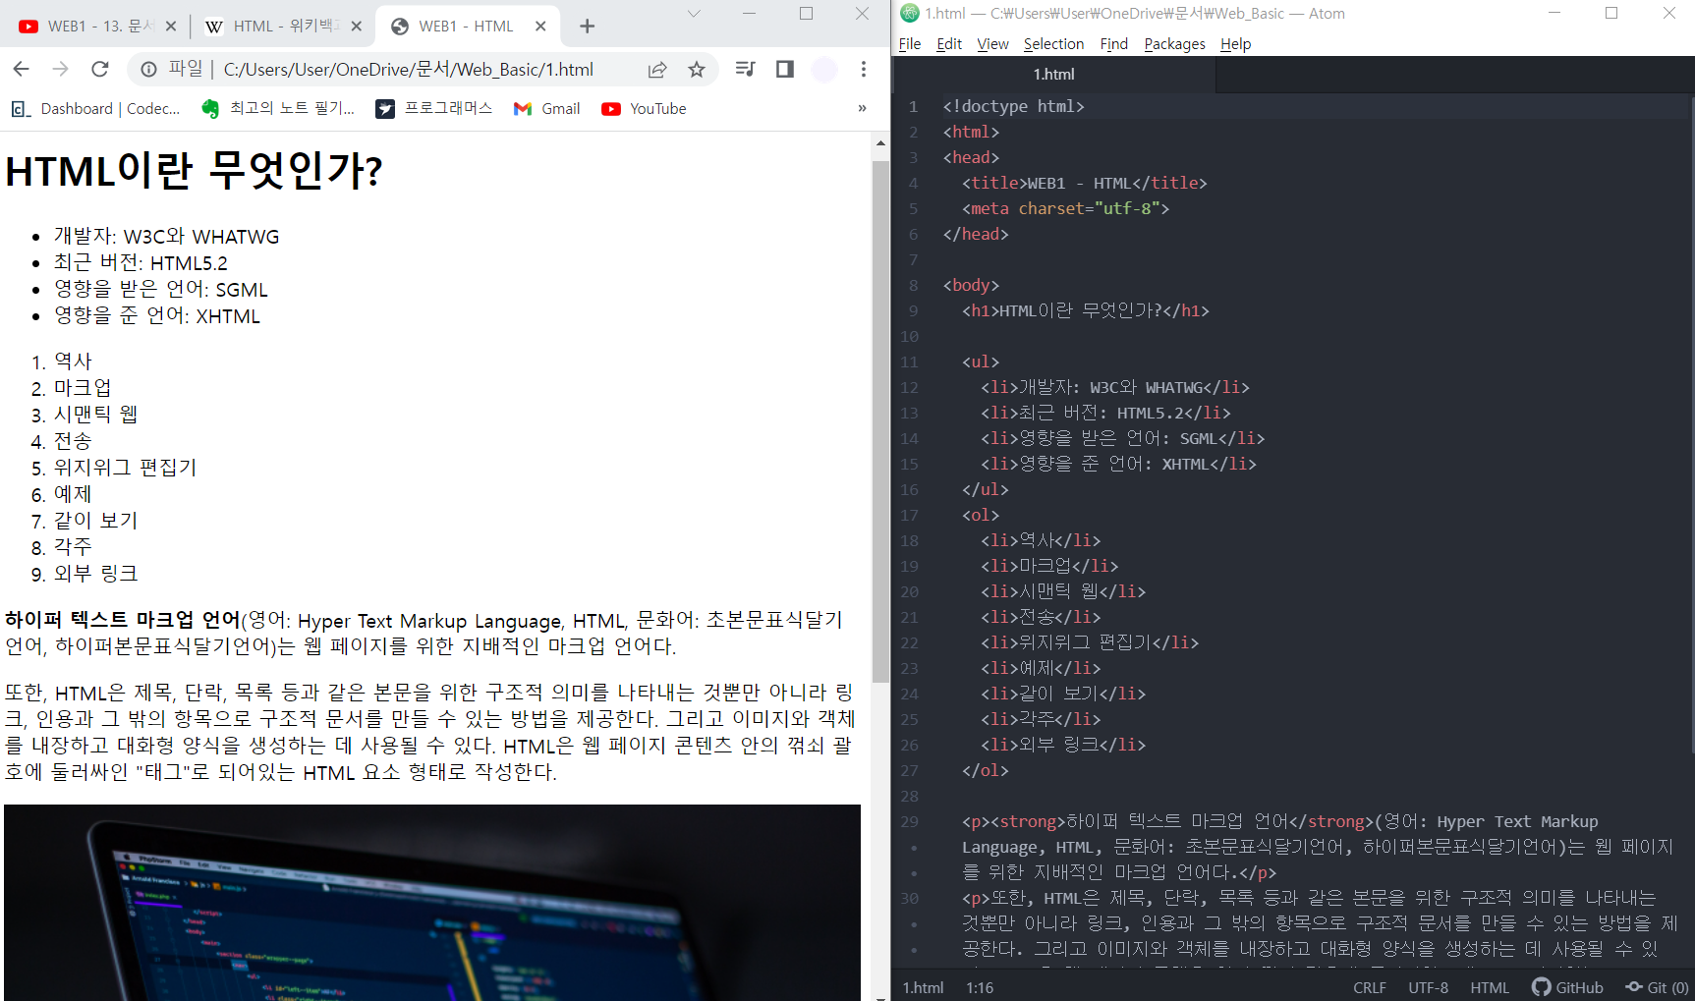
Task: Click the list item 영향을 준 언어: XHTML on the page
Action: coord(157,316)
